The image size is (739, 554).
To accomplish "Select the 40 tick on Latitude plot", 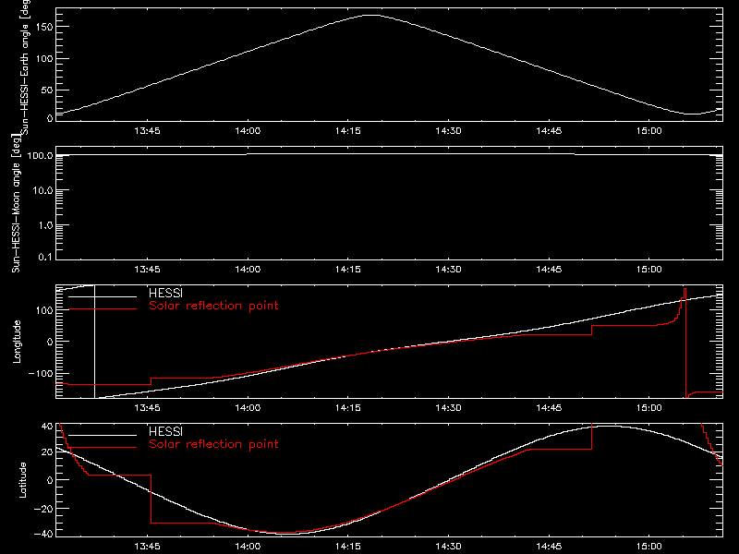I will pyautogui.click(x=47, y=426).
